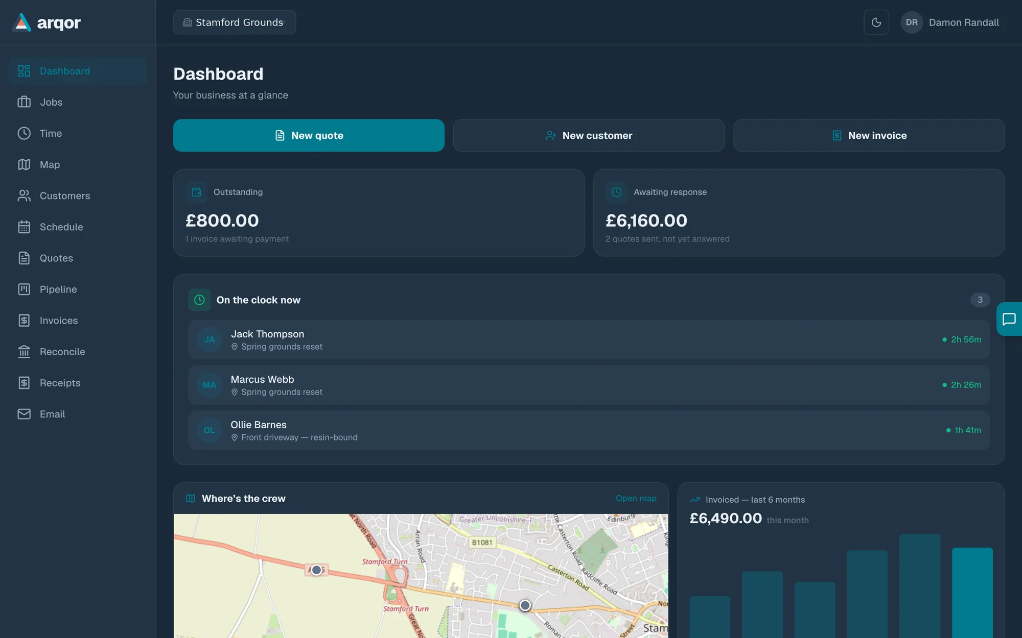Viewport: 1022px width, 638px height.
Task: Click the Time clock icon in sidebar
Action: [24, 133]
